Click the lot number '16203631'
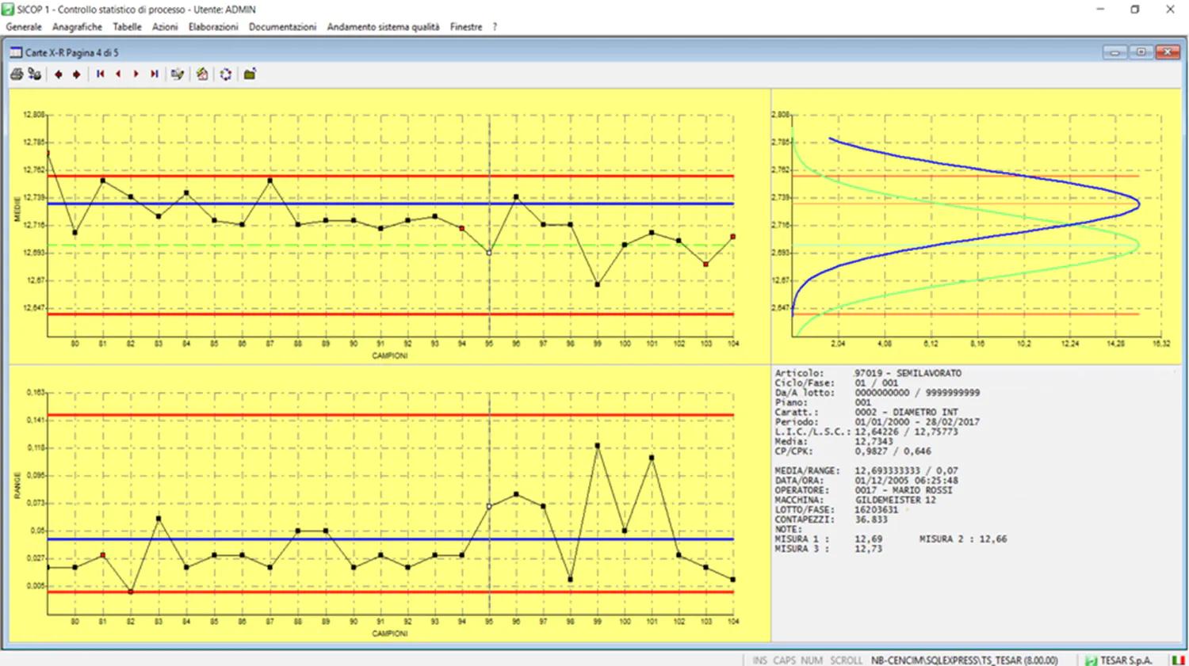Image resolution: width=1189 pixels, height=666 pixels. (x=877, y=510)
